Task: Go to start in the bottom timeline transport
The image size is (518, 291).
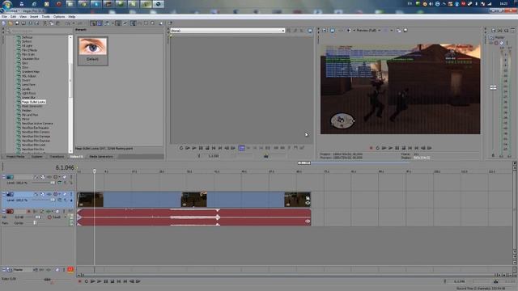Action: tap(119, 281)
